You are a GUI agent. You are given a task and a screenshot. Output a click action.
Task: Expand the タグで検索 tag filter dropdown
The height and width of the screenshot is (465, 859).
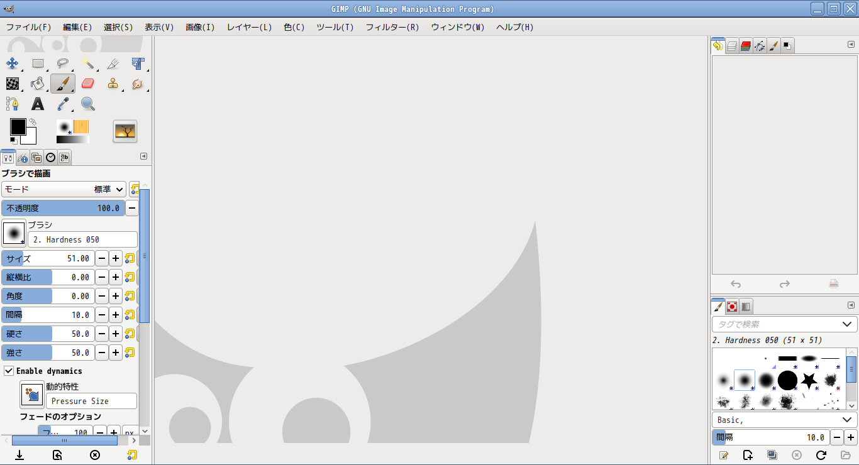pyautogui.click(x=846, y=324)
